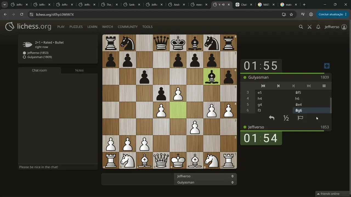This screenshot has height=197, width=351.
Task: Click the lichess horse logo icon
Action: point(10,27)
